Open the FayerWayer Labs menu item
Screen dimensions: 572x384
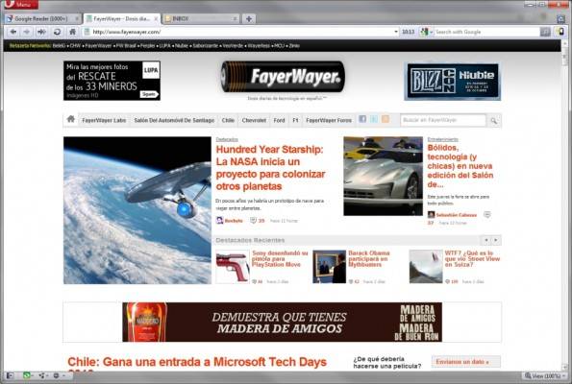coord(104,120)
